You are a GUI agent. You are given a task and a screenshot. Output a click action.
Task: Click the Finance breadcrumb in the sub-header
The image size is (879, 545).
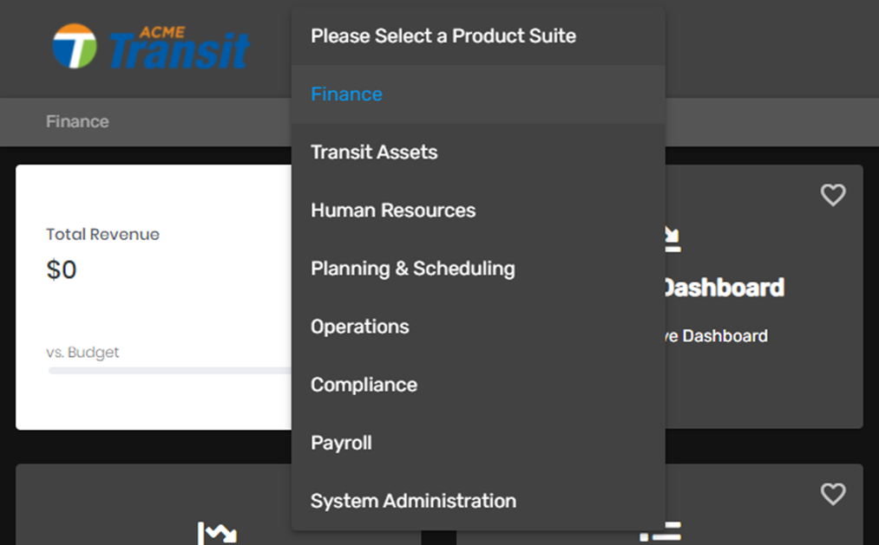point(77,122)
